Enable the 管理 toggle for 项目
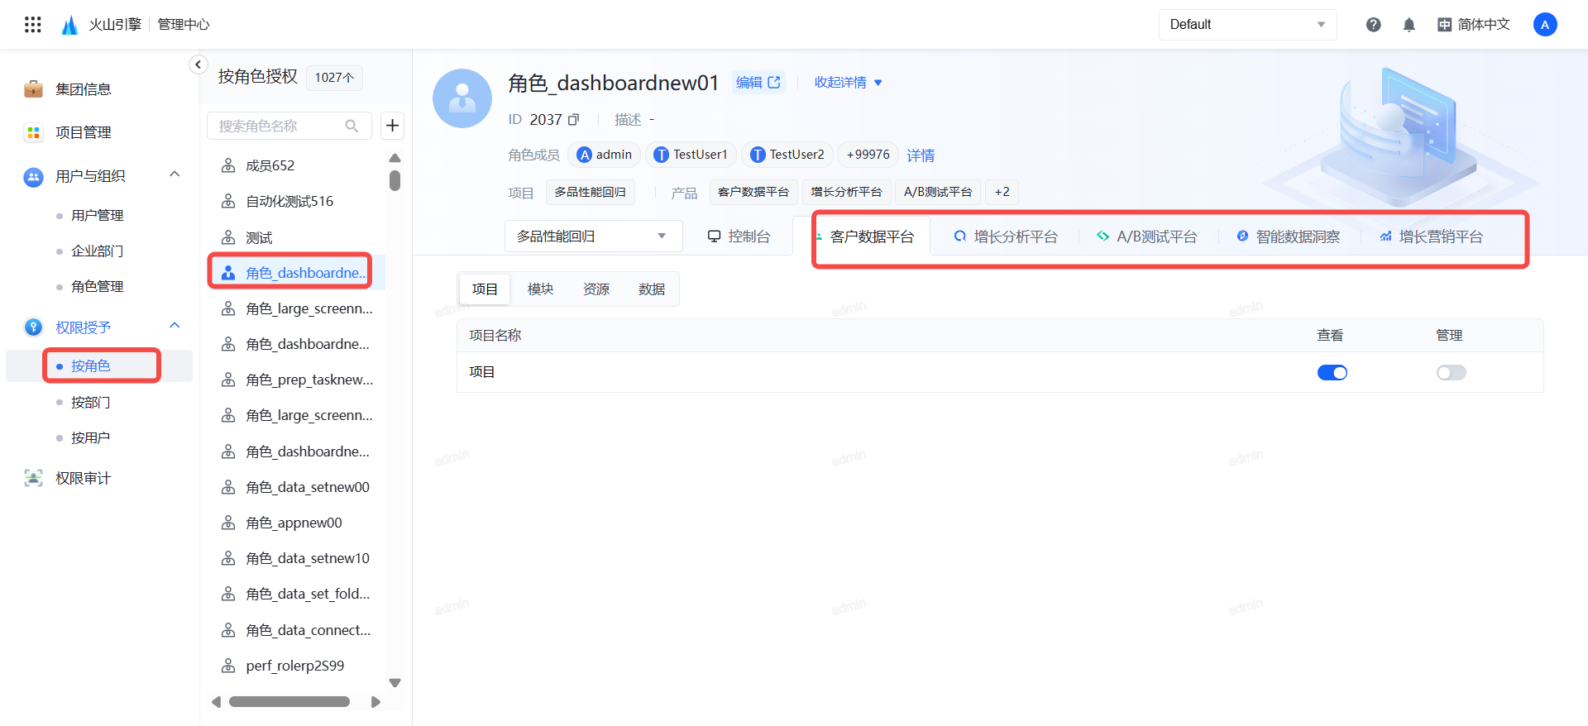1588x726 pixels. tap(1452, 373)
